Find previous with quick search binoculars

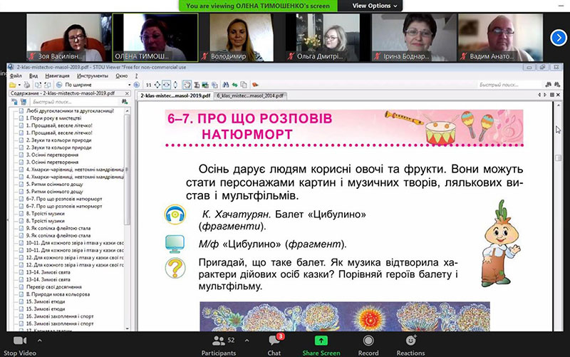point(548,85)
